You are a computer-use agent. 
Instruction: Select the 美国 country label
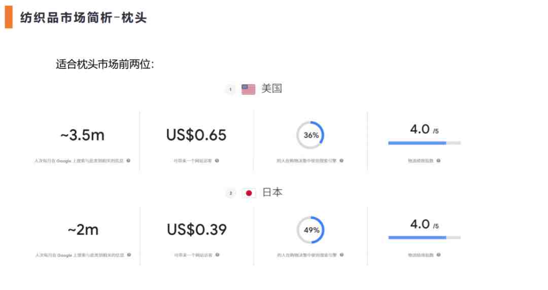tap(271, 88)
